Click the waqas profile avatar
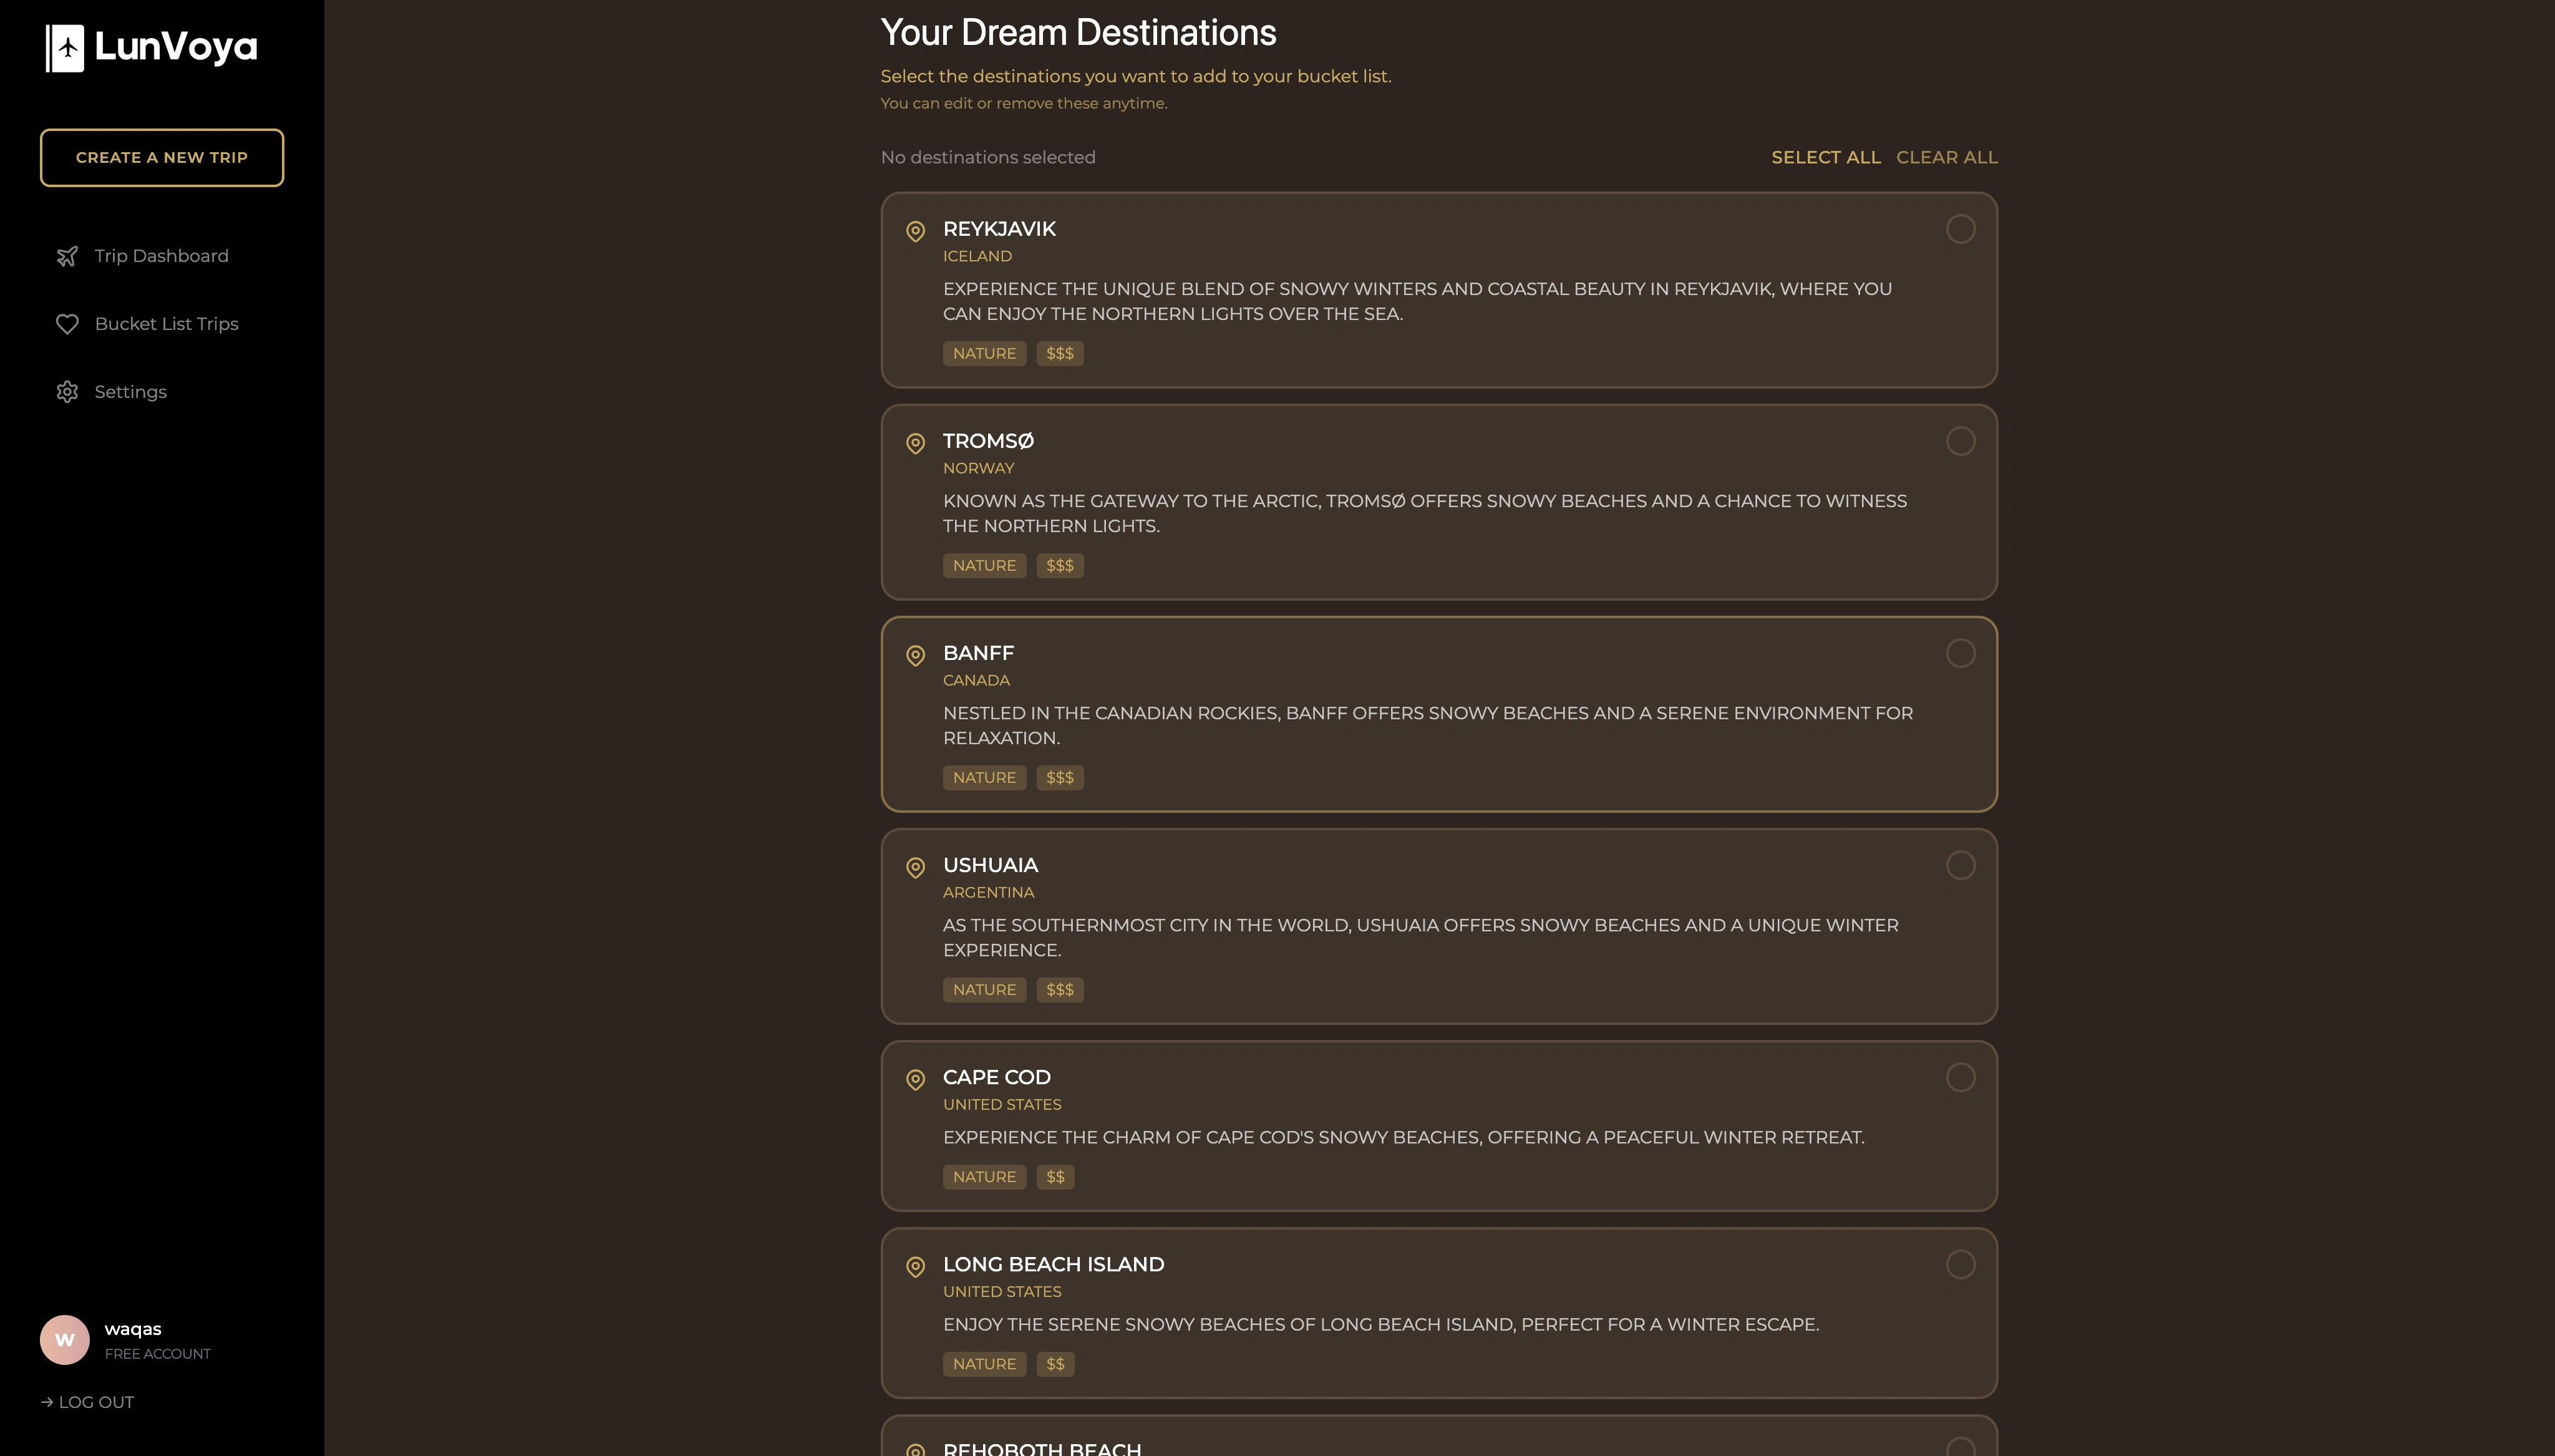Image resolution: width=2555 pixels, height=1456 pixels. tap(65, 1339)
